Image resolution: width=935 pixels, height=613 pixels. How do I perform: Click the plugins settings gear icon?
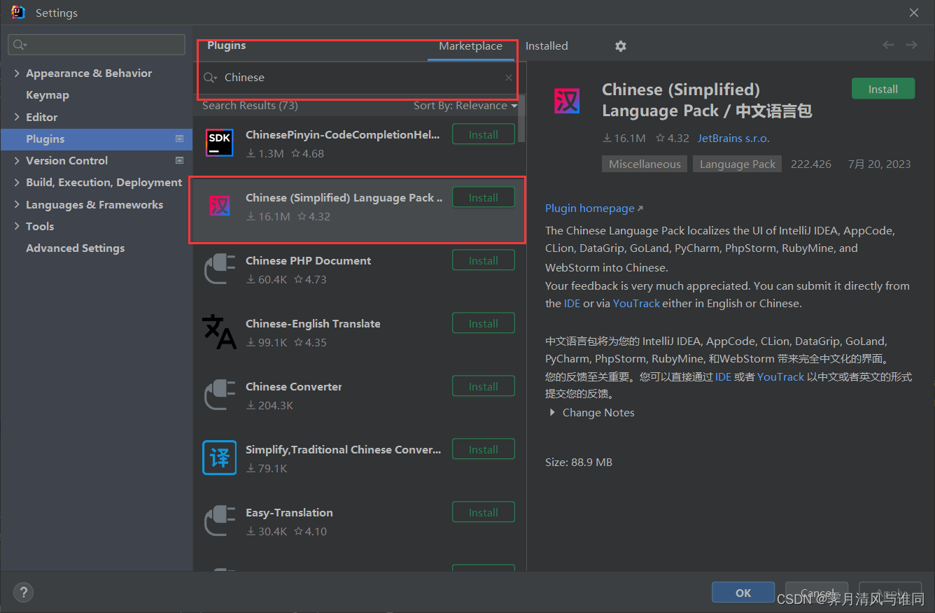[621, 46]
